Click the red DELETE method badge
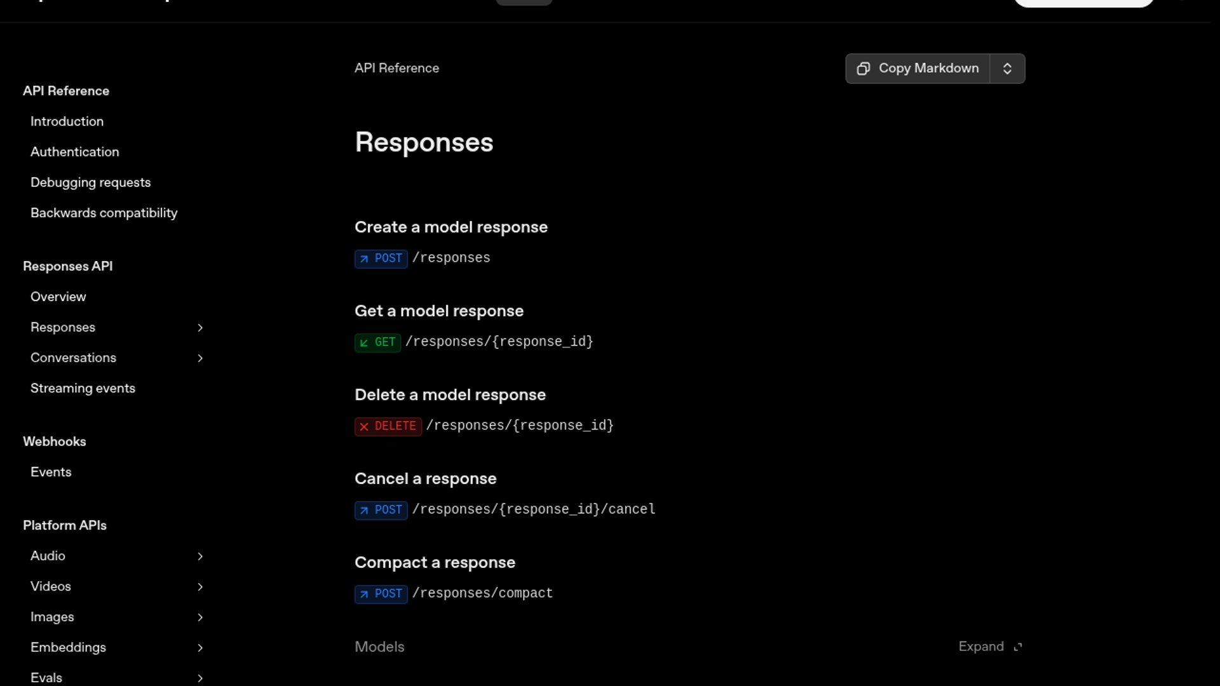This screenshot has width=1220, height=686. pyautogui.click(x=388, y=426)
